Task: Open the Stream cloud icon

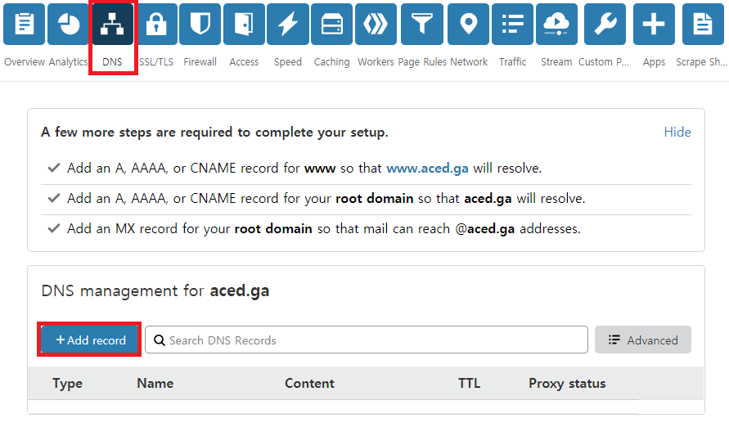Action: point(556,25)
